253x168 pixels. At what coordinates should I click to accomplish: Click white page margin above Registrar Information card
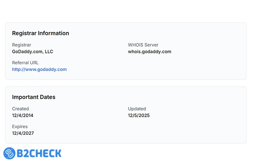click(126, 12)
